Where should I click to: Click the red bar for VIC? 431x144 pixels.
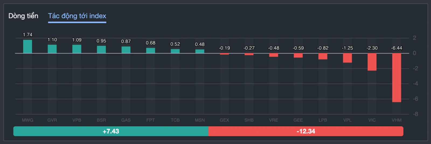tap(372, 62)
